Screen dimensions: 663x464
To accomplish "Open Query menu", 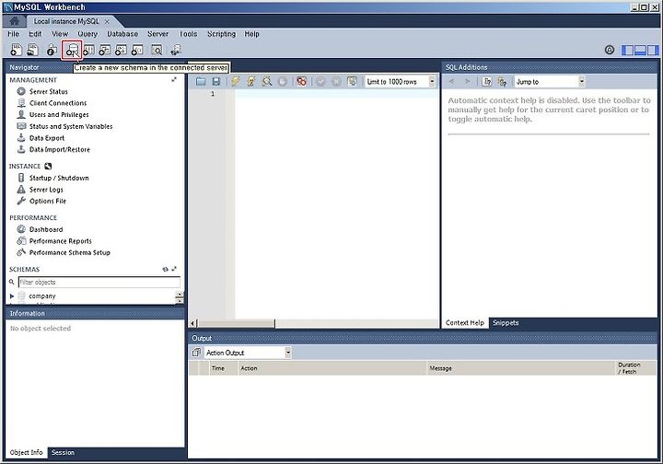I will coord(87,34).
